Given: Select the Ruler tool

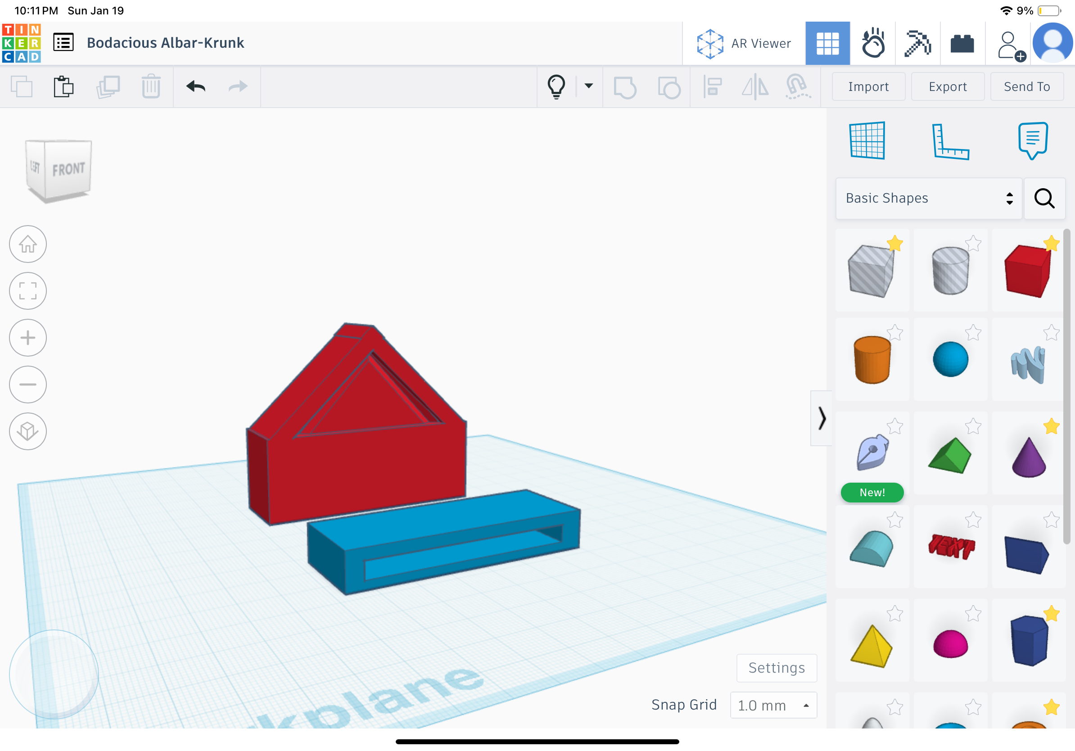Looking at the screenshot, I should pyautogui.click(x=950, y=141).
